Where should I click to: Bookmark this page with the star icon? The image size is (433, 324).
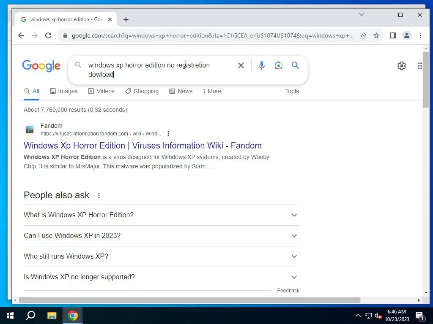coord(376,35)
